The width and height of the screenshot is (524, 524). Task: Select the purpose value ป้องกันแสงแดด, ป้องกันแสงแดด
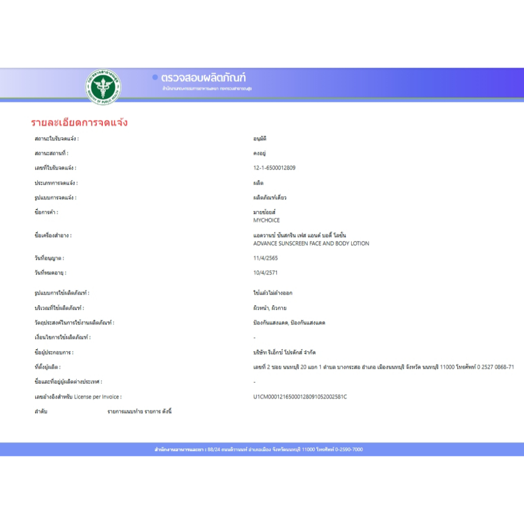click(x=289, y=323)
